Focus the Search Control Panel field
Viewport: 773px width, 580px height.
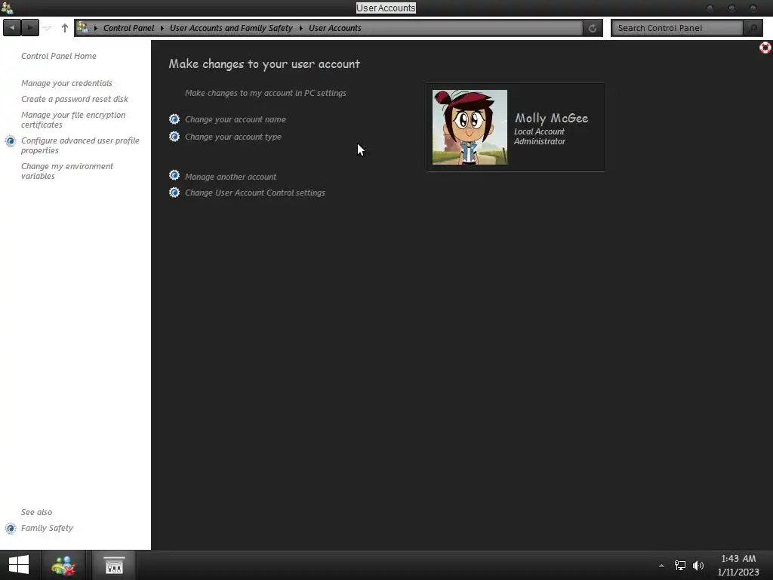pyautogui.click(x=677, y=28)
